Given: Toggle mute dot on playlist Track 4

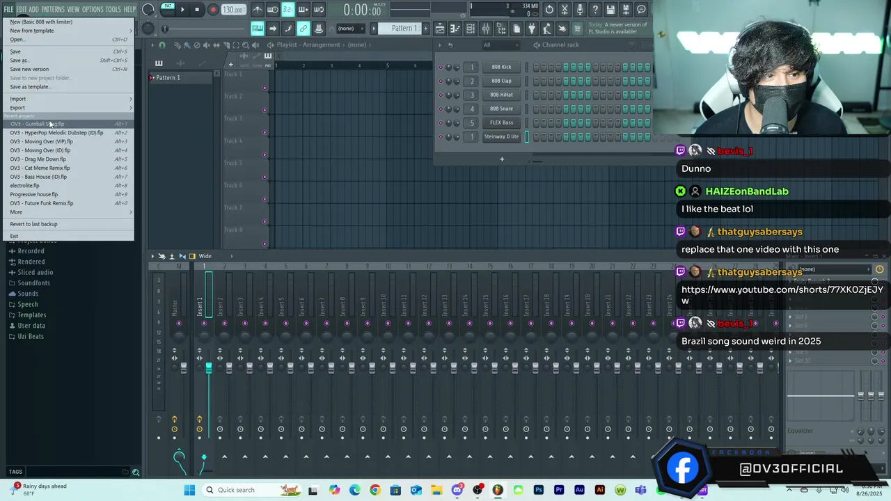Looking at the screenshot, I should [x=265, y=154].
